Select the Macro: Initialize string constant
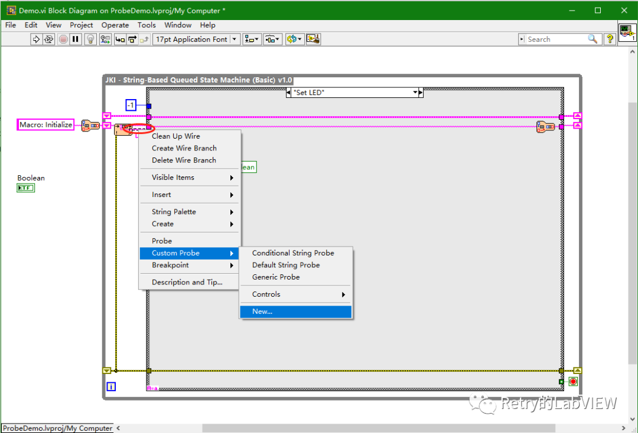Screen dimensions: 638x433 coord(45,124)
